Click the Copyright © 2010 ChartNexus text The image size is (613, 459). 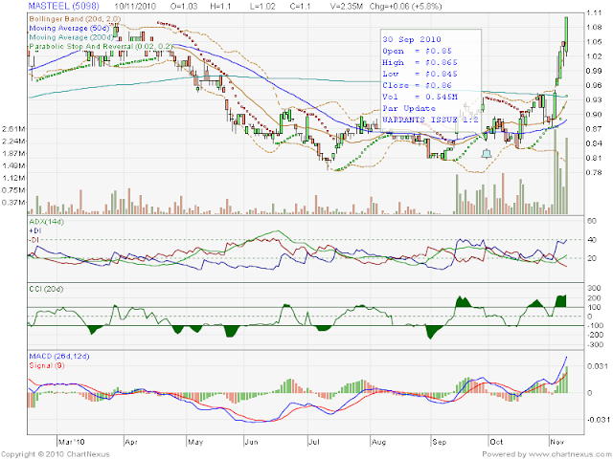point(56,454)
